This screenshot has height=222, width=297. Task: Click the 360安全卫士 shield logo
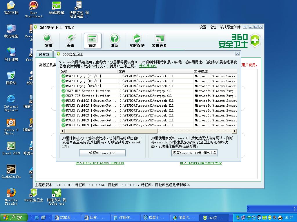point(255,40)
